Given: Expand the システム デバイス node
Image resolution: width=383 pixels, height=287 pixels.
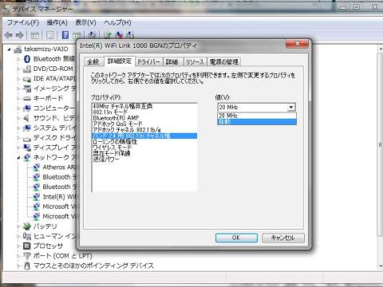Looking at the screenshot, I should [18, 128].
